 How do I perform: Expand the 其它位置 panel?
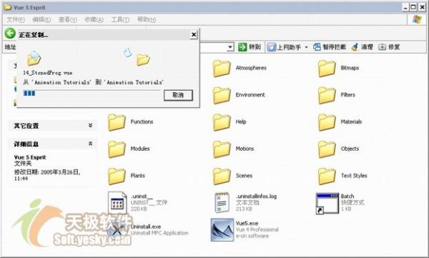(90, 125)
